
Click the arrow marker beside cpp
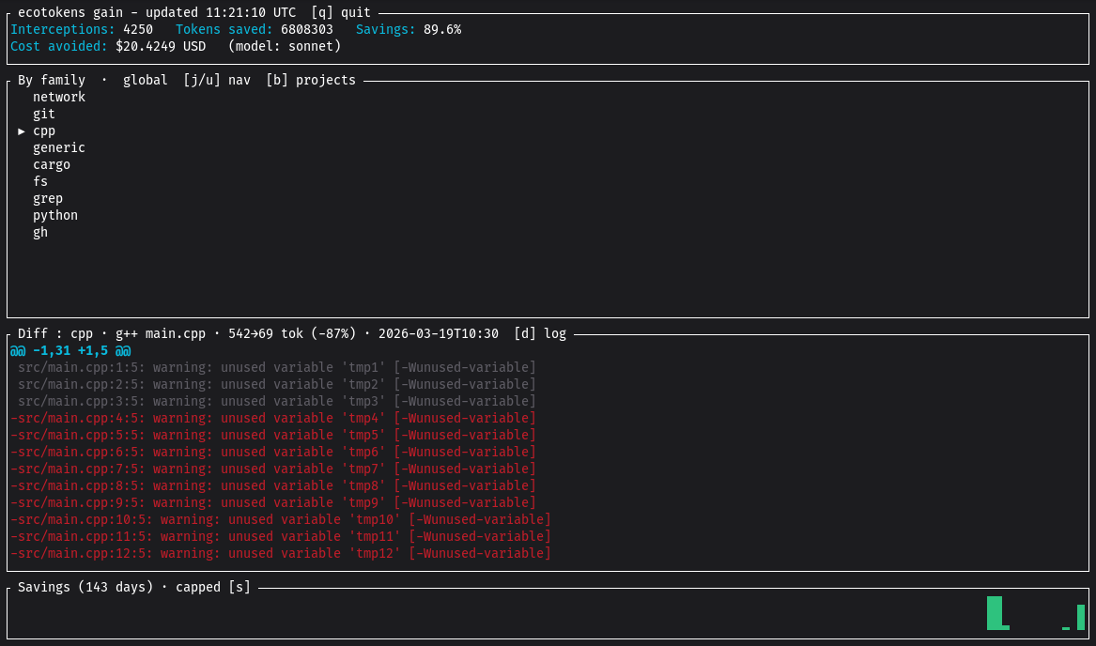click(x=22, y=131)
